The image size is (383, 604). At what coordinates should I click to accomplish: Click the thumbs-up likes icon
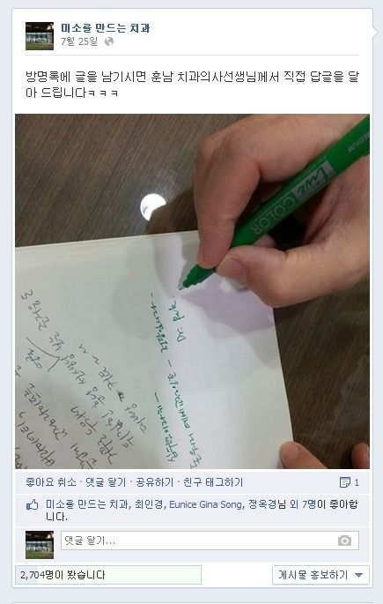point(33,505)
